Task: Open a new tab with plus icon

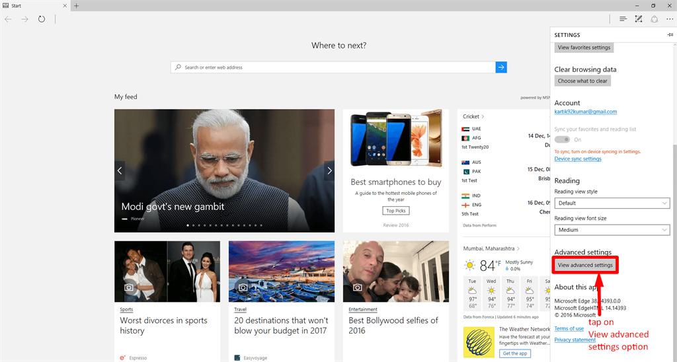Action: (77, 5)
